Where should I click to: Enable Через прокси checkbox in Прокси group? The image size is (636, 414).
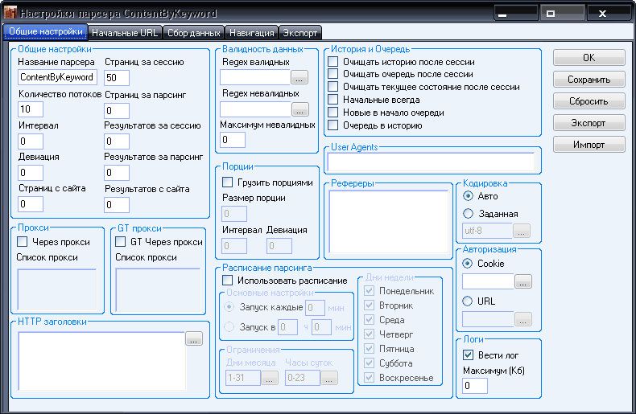point(23,242)
